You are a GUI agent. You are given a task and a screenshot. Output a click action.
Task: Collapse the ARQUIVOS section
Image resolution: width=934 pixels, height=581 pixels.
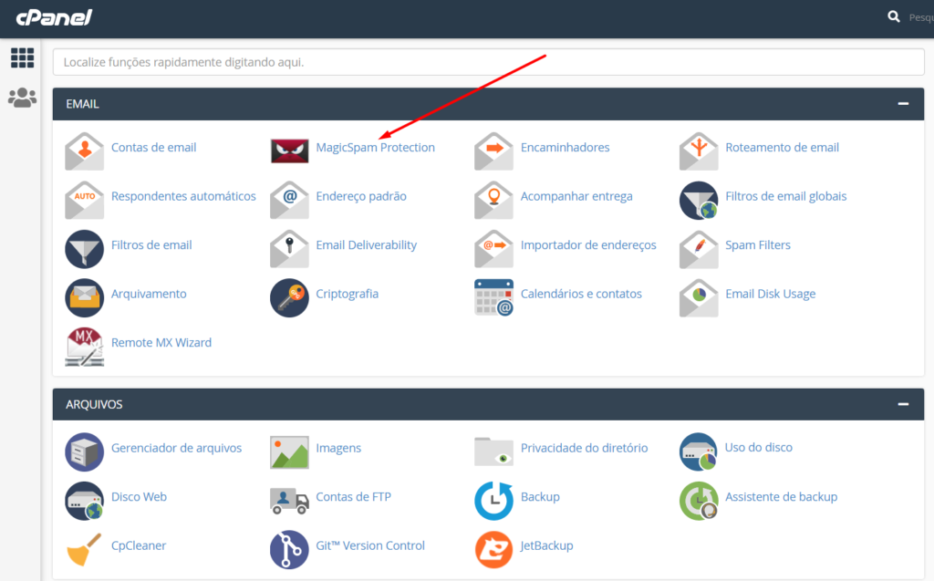pyautogui.click(x=903, y=404)
